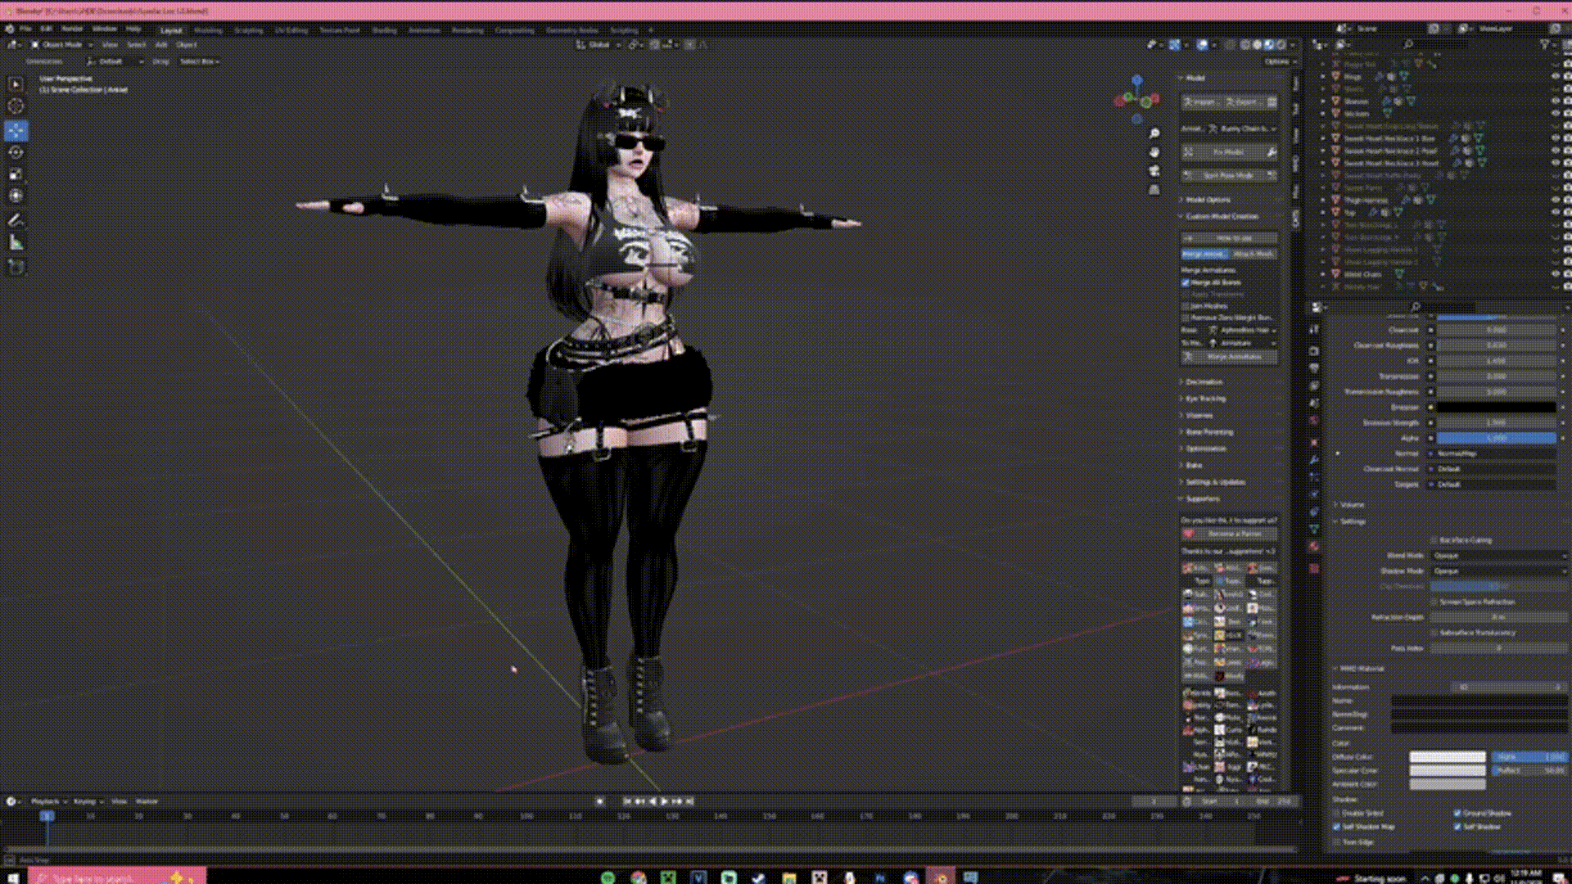Image resolution: width=1572 pixels, height=884 pixels.
Task: Toggle the Ground Shadow checkbox
Action: (x=1457, y=813)
